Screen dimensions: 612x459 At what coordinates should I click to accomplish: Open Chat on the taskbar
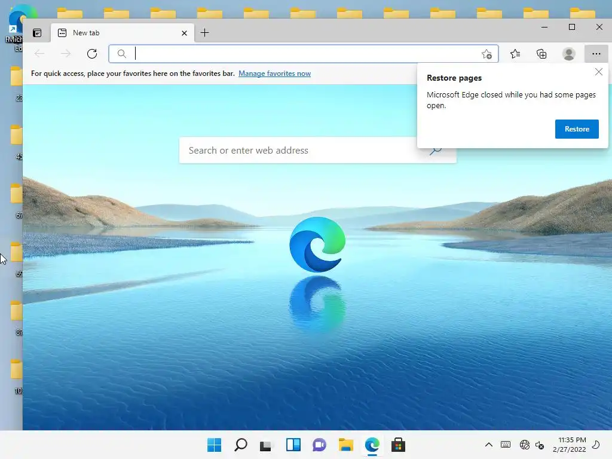pos(319,445)
